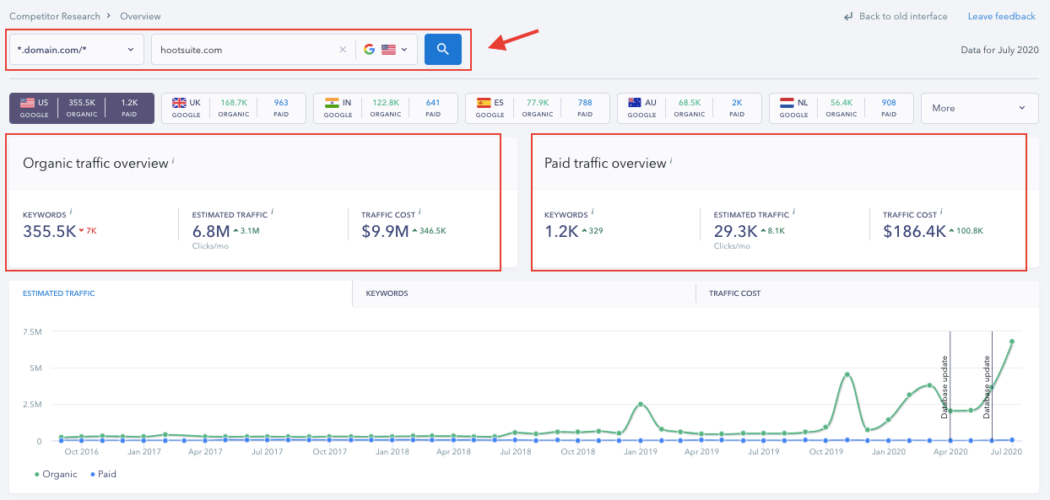
Task: Open the Google US search engine selector
Action: click(387, 50)
